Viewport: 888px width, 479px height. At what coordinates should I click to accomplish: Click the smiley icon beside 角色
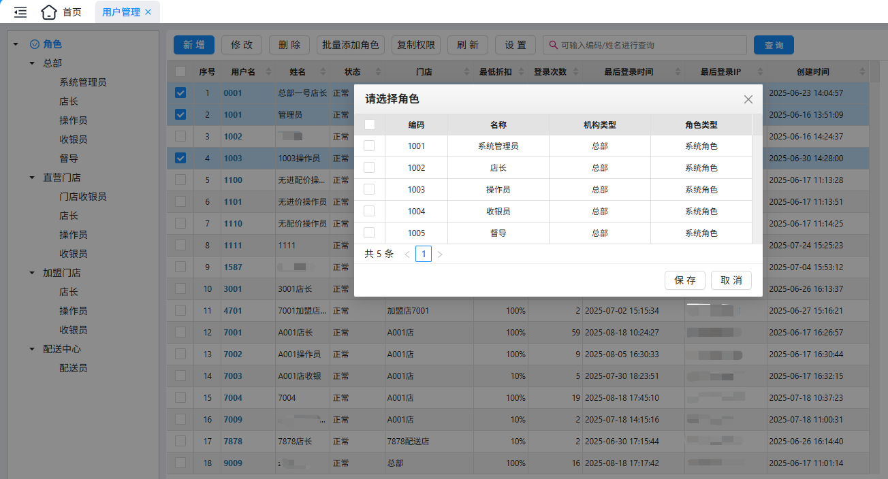[x=35, y=44]
